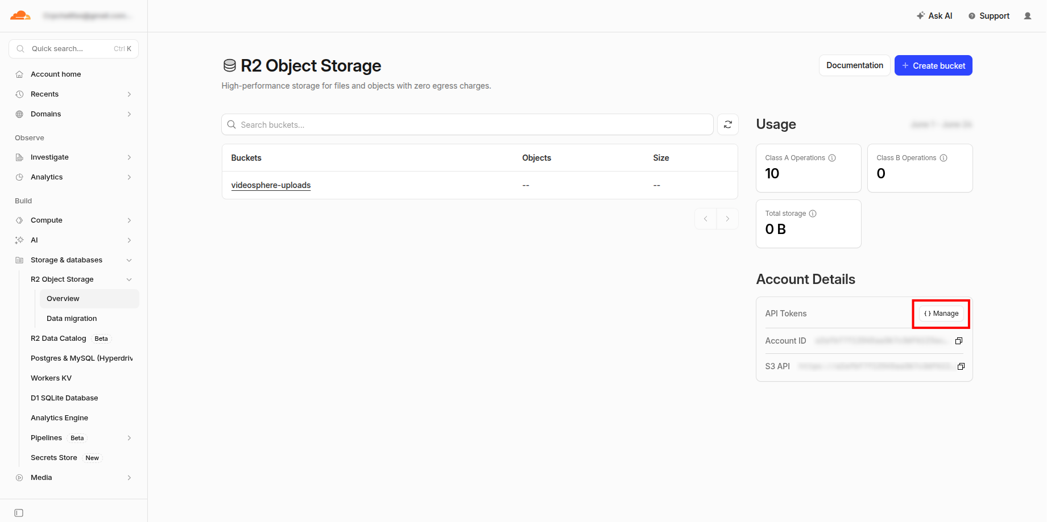Image resolution: width=1047 pixels, height=522 pixels.
Task: Click the Create bucket button
Action: (933, 65)
